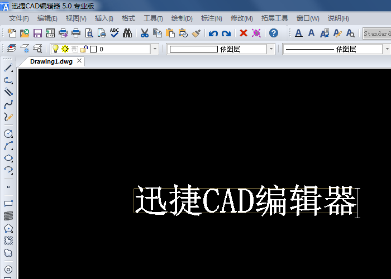Redo the action with the blue arrow
Screen dimensions: 391x279
[x=226, y=33]
